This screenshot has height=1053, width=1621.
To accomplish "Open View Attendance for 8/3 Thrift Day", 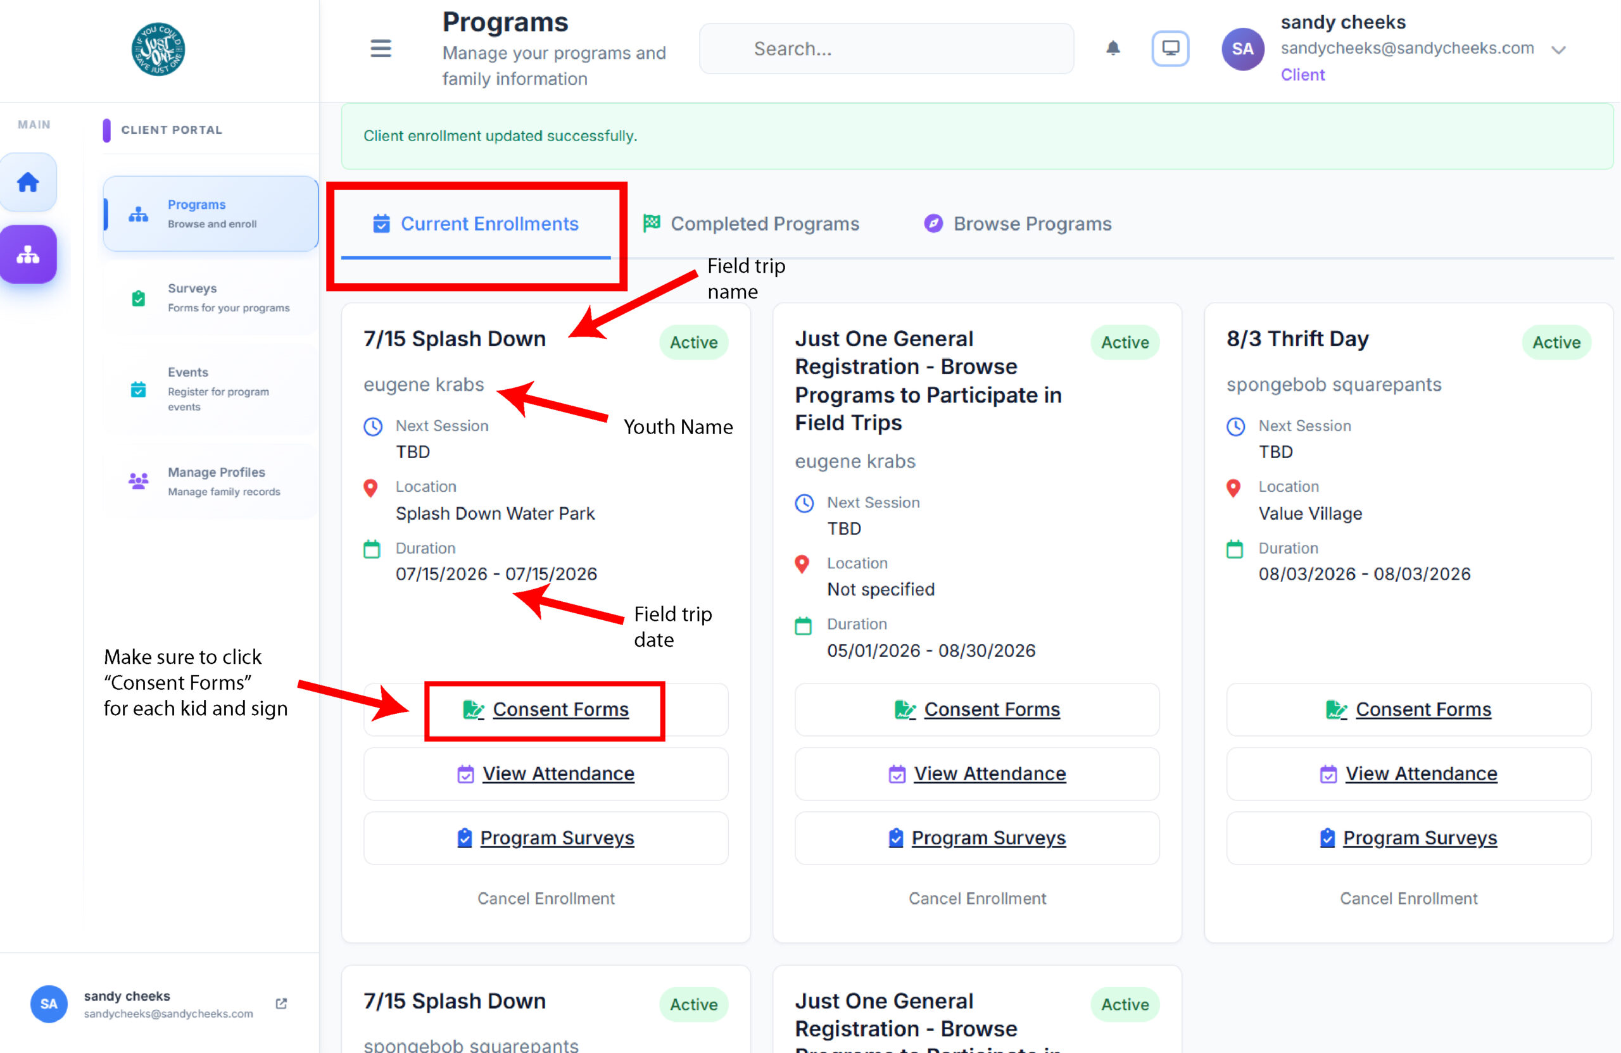I will (x=1408, y=773).
